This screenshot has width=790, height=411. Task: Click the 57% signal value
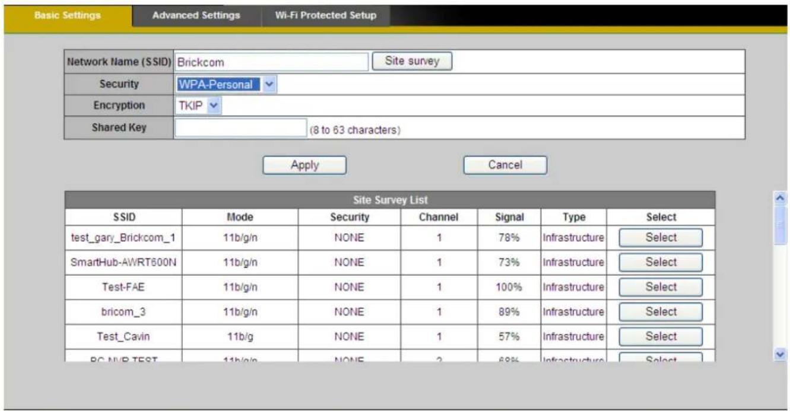pyautogui.click(x=509, y=337)
